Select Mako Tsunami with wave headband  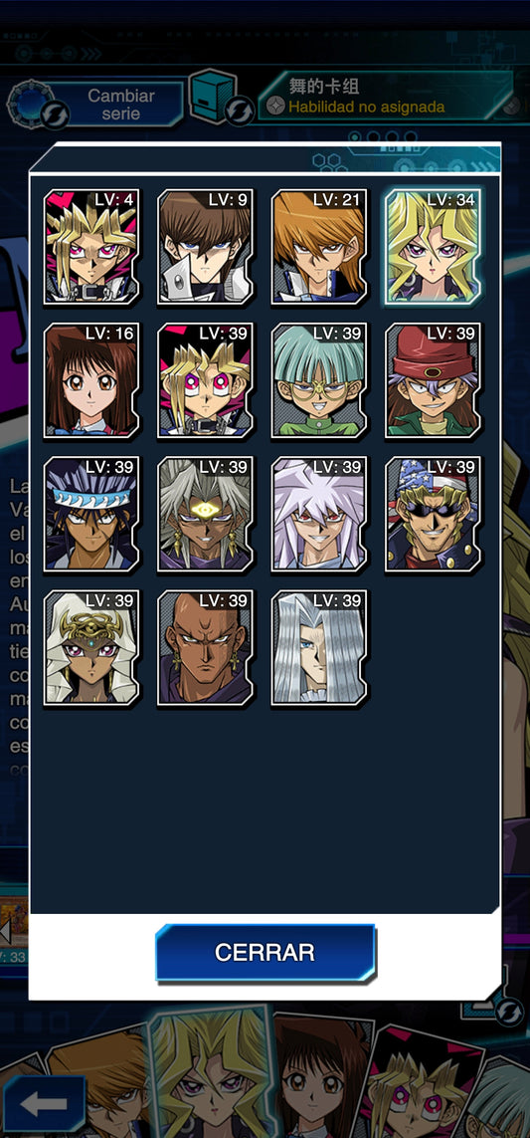[91, 515]
